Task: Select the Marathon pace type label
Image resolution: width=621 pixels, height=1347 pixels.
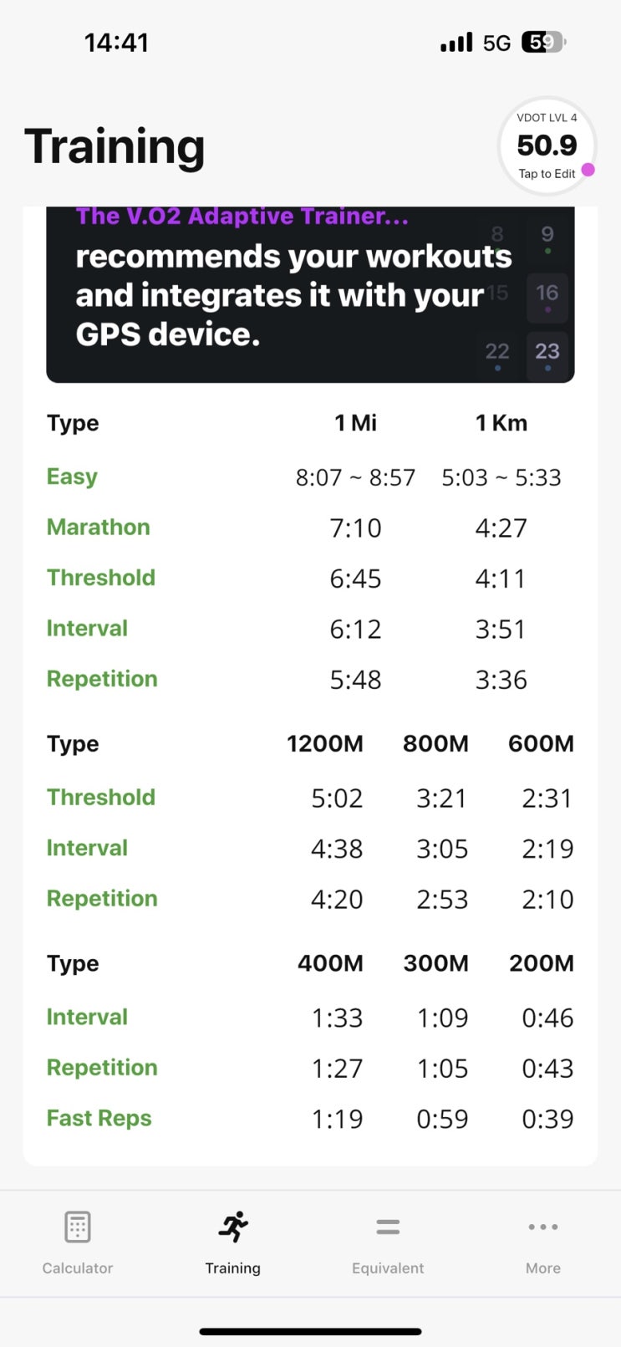Action: point(99,527)
